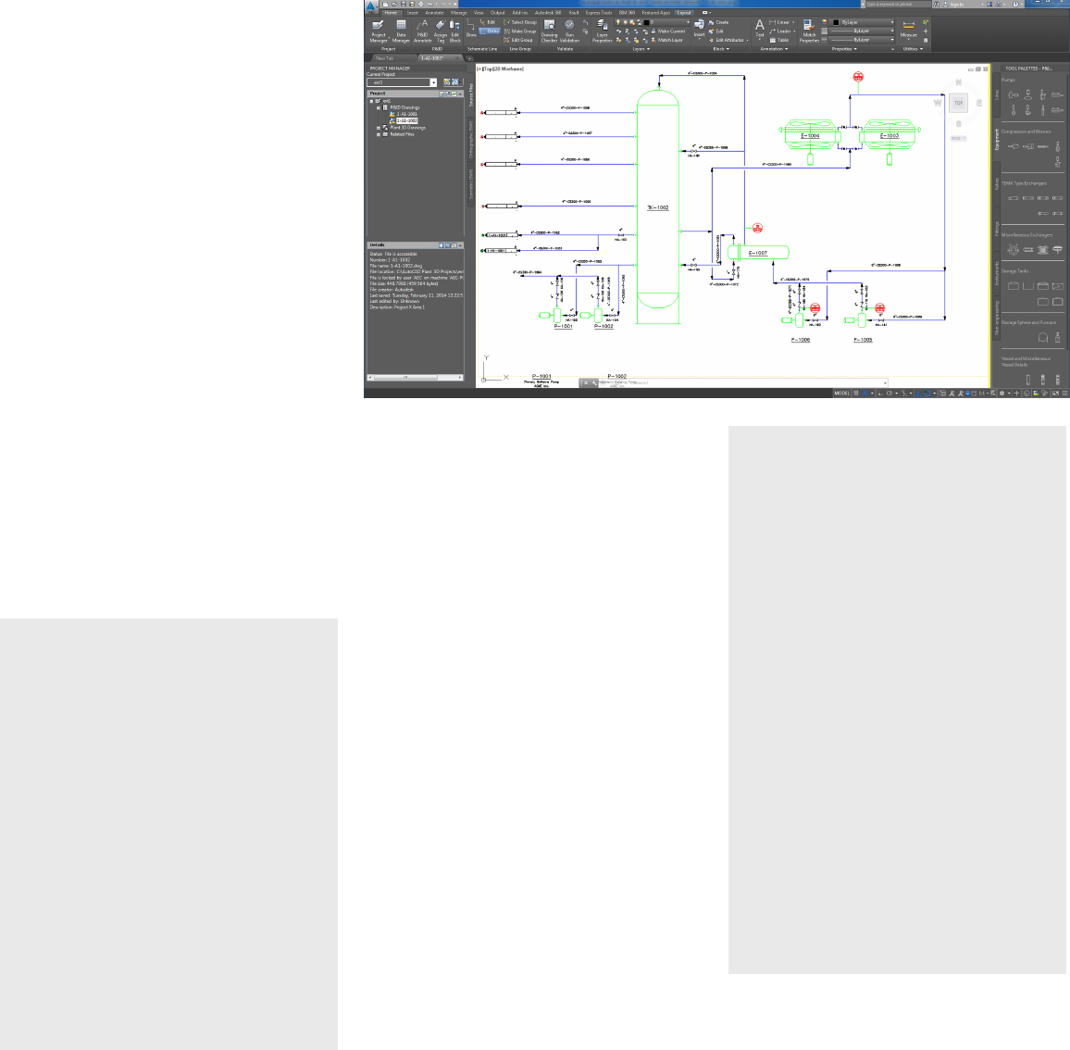Toggle MODEL space button in status bar
Viewport: 1070px width, 1050px height.
click(x=842, y=394)
